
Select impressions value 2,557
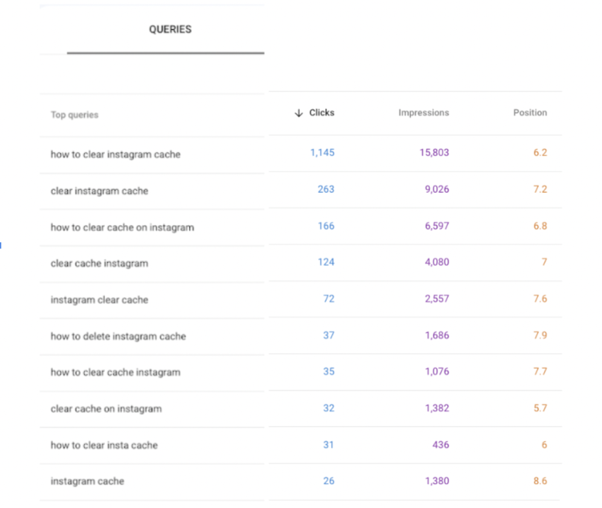click(437, 298)
